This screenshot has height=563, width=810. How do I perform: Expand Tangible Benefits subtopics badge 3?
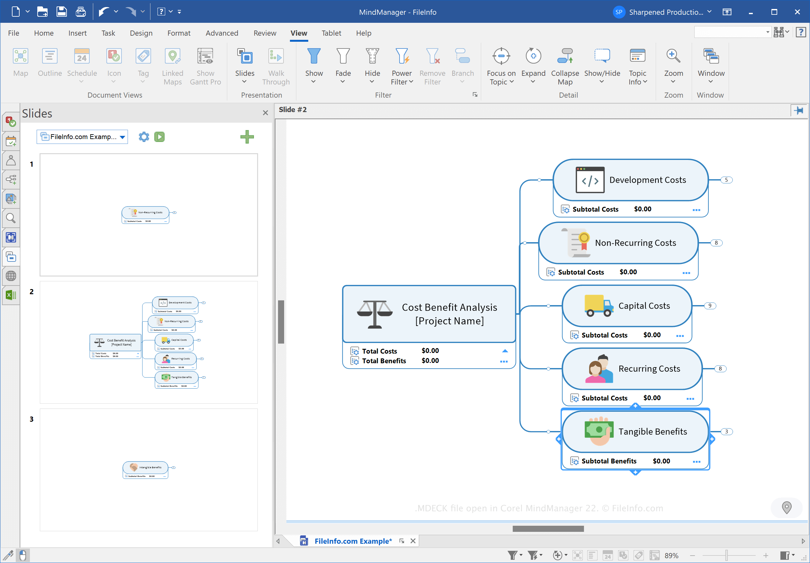[x=726, y=432]
